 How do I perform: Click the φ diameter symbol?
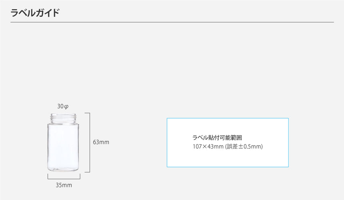(67, 106)
